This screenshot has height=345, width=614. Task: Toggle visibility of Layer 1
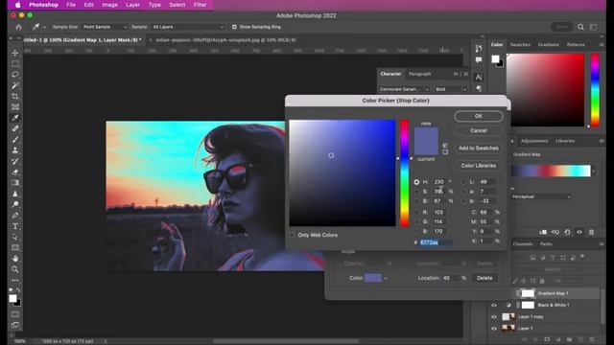tap(494, 329)
